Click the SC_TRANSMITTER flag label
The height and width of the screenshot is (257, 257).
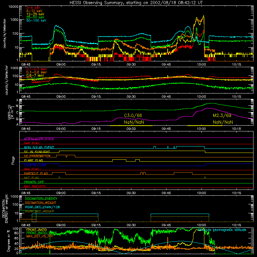click(x=37, y=156)
